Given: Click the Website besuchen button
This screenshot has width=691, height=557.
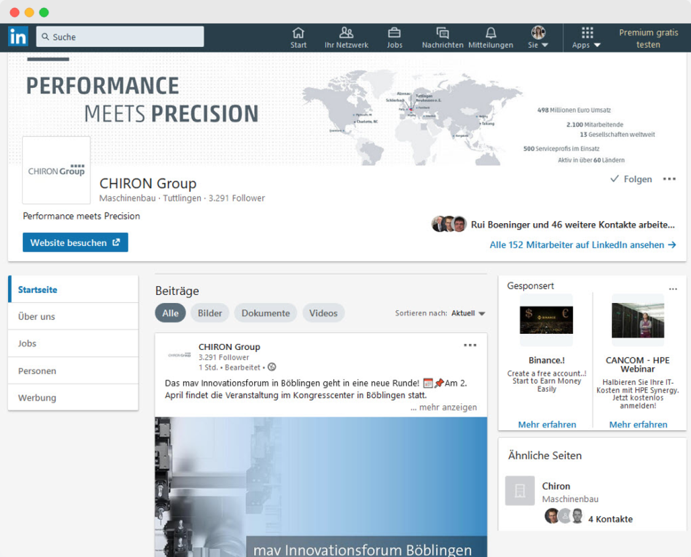Looking at the screenshot, I should click(x=75, y=243).
